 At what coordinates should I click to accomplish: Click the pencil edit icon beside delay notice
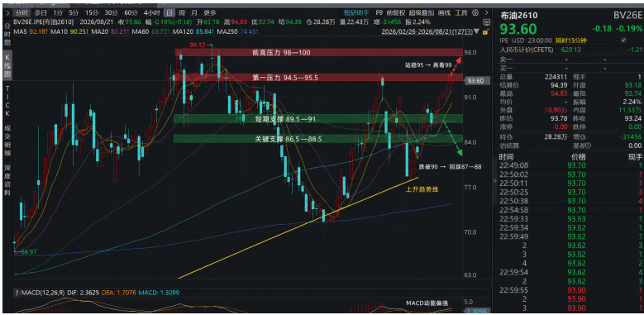tap(623, 40)
